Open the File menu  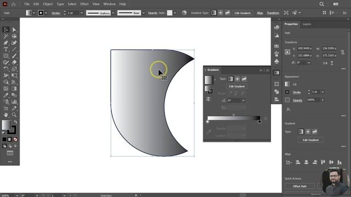click(27, 4)
